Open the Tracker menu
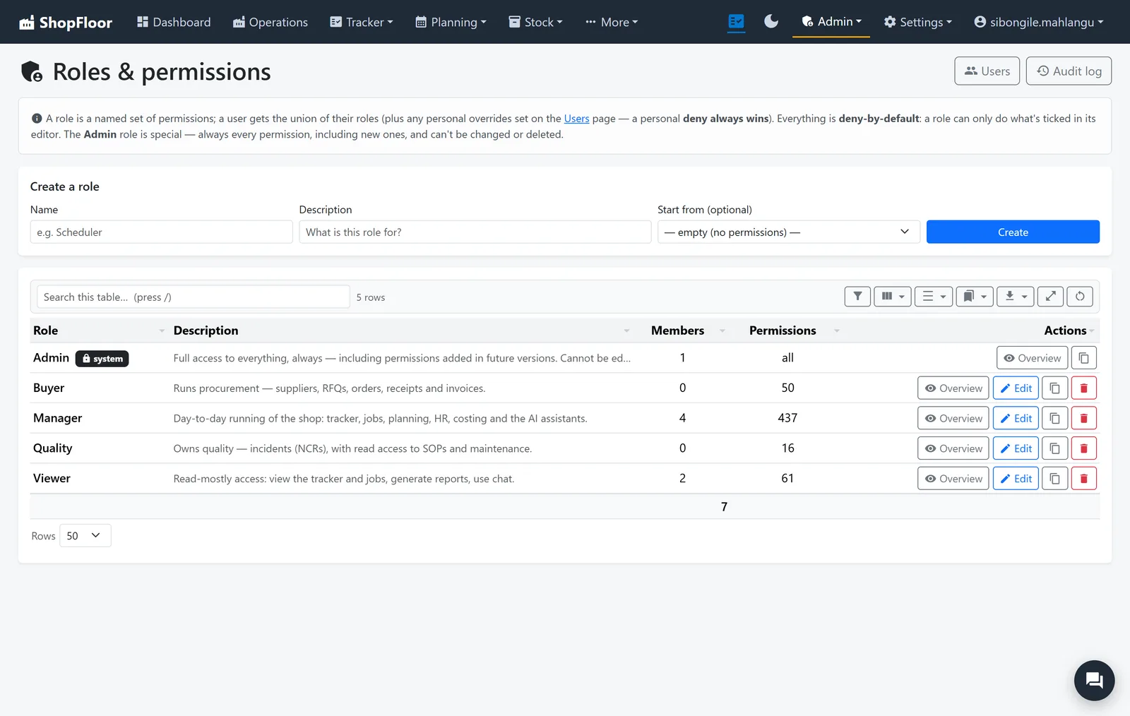The image size is (1130, 716). [361, 22]
